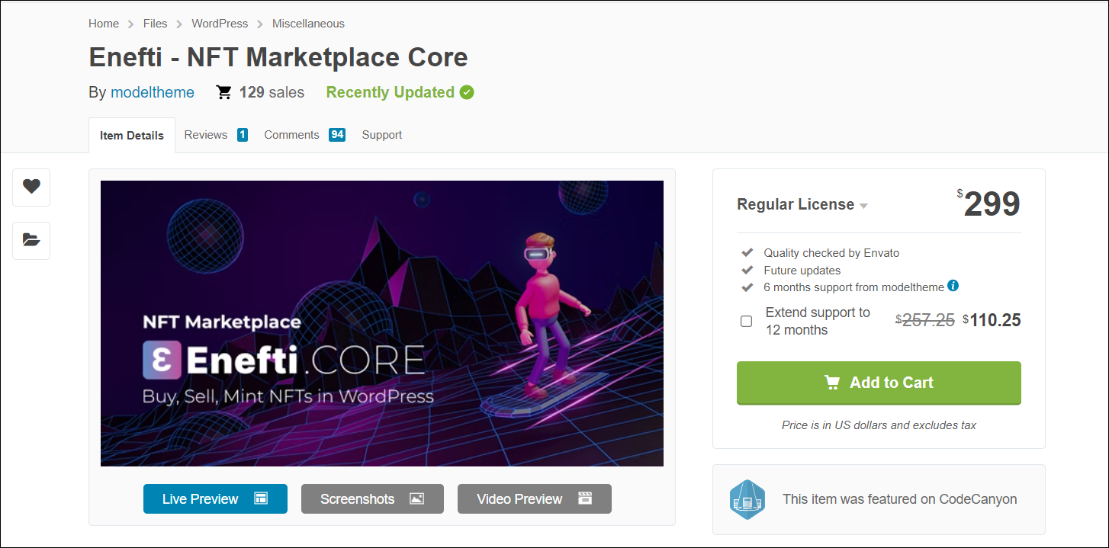The height and width of the screenshot is (548, 1109).
Task: Click the layout icon on Live Preview
Action: pyautogui.click(x=261, y=498)
